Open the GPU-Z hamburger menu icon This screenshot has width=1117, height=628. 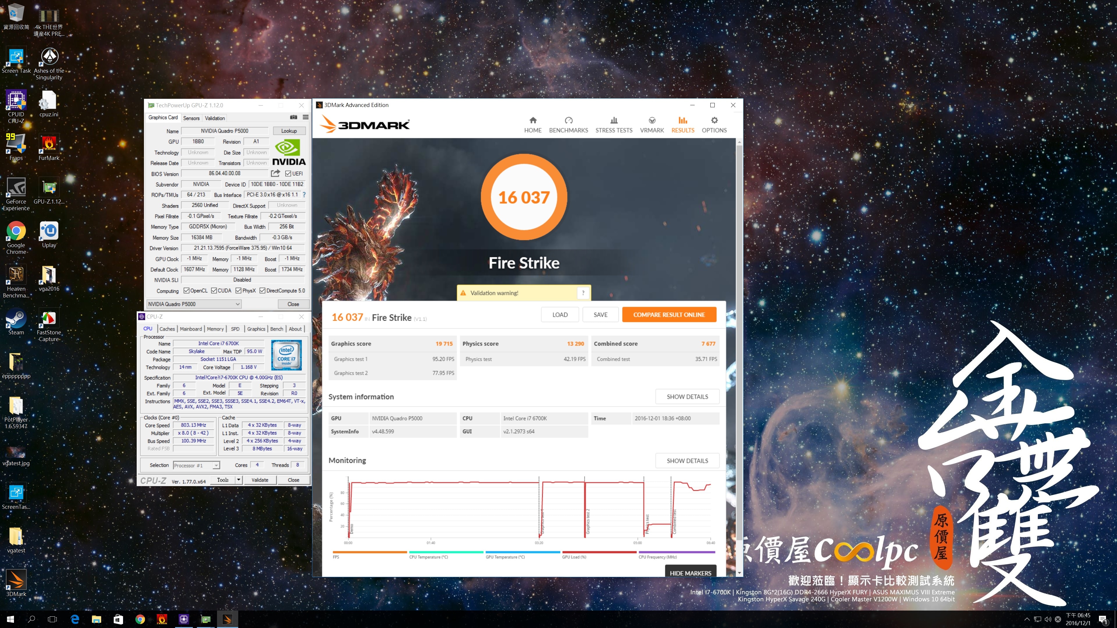[x=306, y=117]
